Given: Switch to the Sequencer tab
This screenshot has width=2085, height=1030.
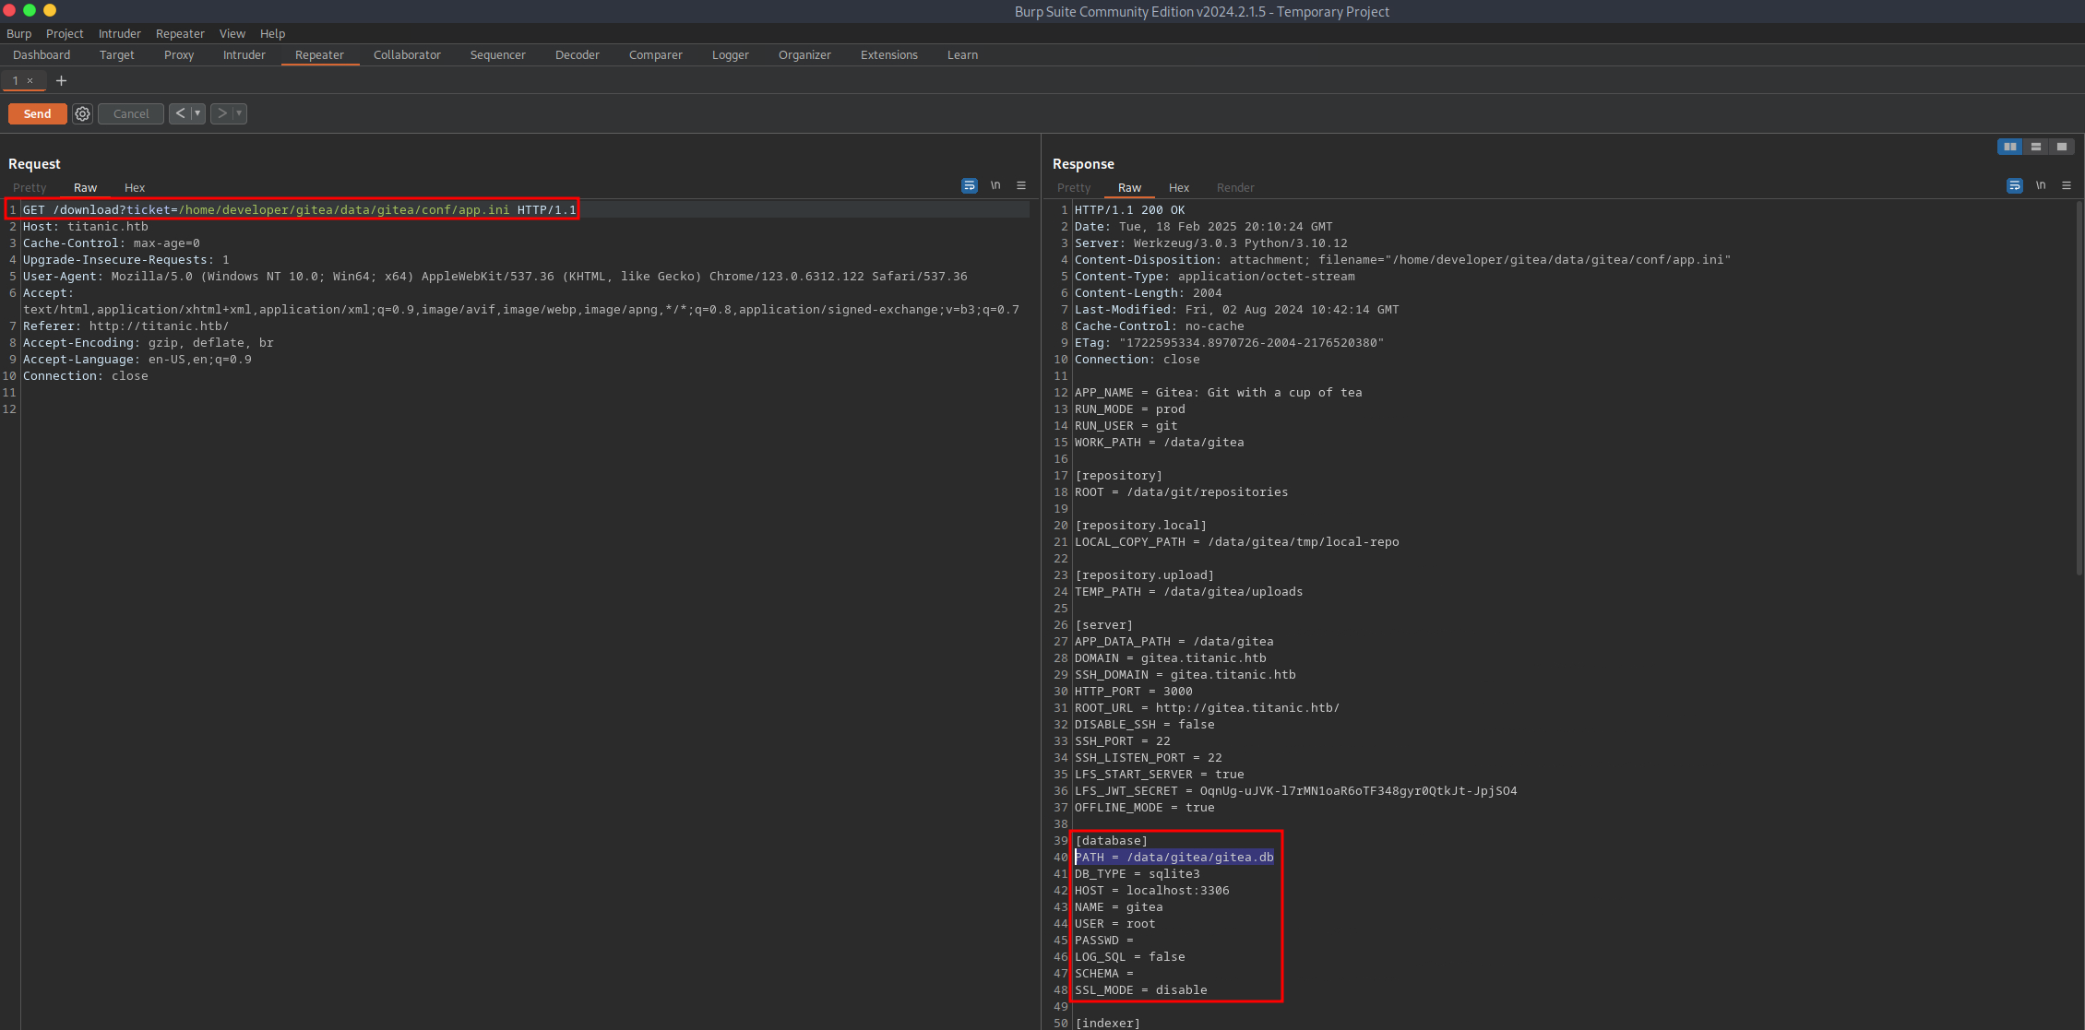Looking at the screenshot, I should coord(497,55).
